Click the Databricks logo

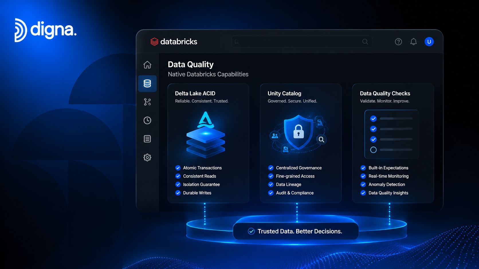[174, 42]
